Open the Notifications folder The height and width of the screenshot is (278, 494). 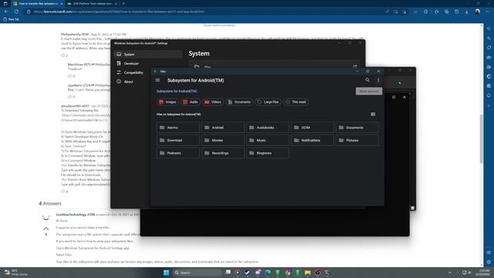pos(312,140)
